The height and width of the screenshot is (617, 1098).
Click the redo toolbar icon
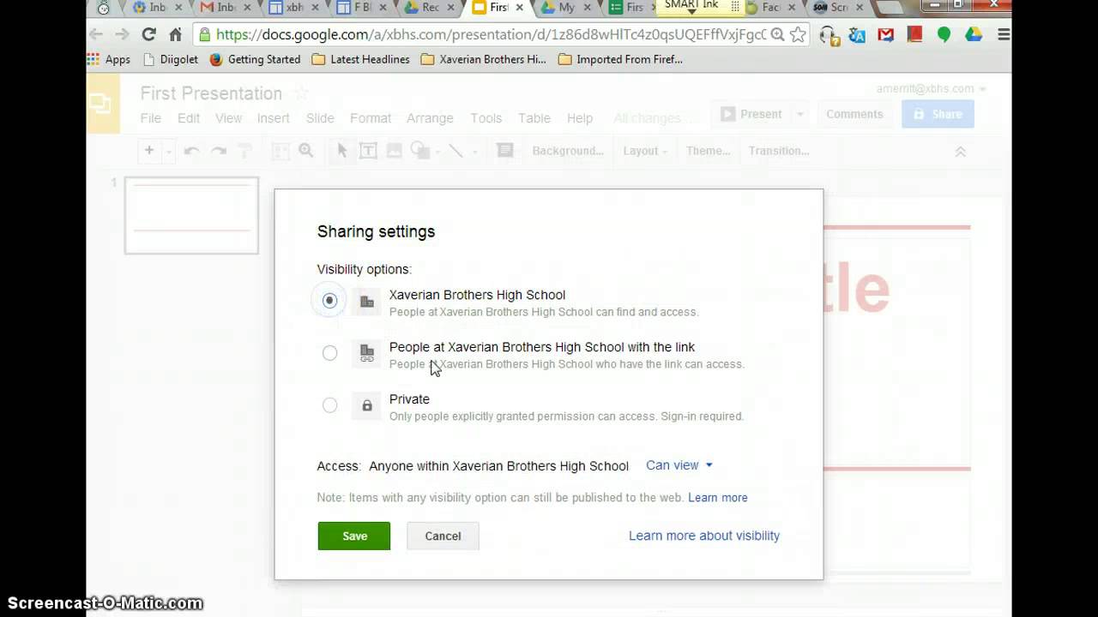[x=219, y=151]
